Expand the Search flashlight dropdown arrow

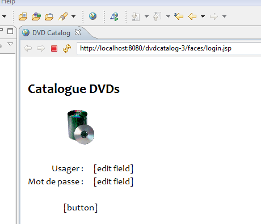click(74, 16)
